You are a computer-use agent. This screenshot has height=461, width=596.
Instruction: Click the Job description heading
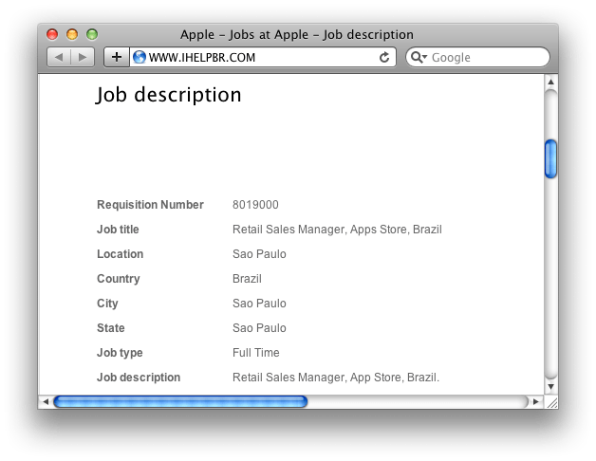coord(168,95)
